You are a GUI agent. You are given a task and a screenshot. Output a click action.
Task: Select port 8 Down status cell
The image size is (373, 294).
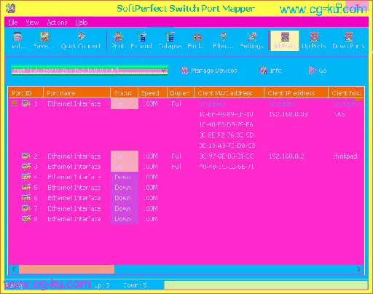pyautogui.click(x=125, y=219)
